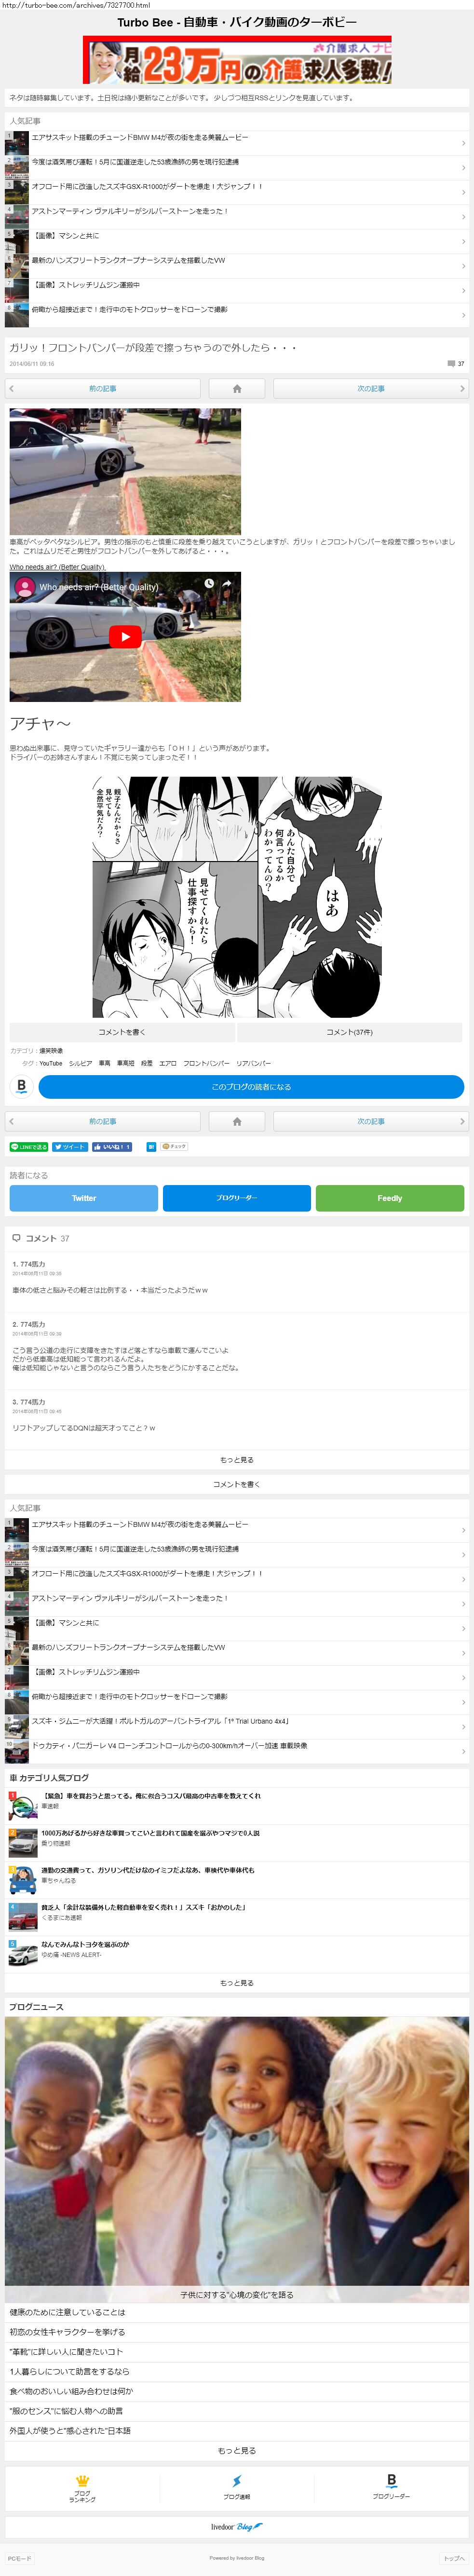Open blog news 1人暮らしについて助言をするなら
Viewport: 474px width, 2576px height.
coord(237,2371)
